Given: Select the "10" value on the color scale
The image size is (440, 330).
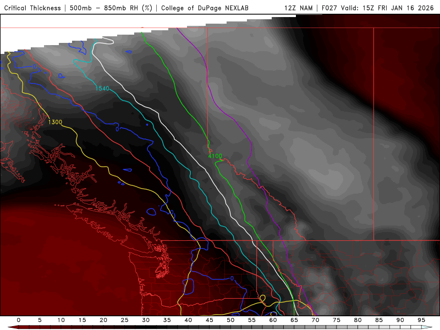Looking at the screenshot, I should (61, 320).
